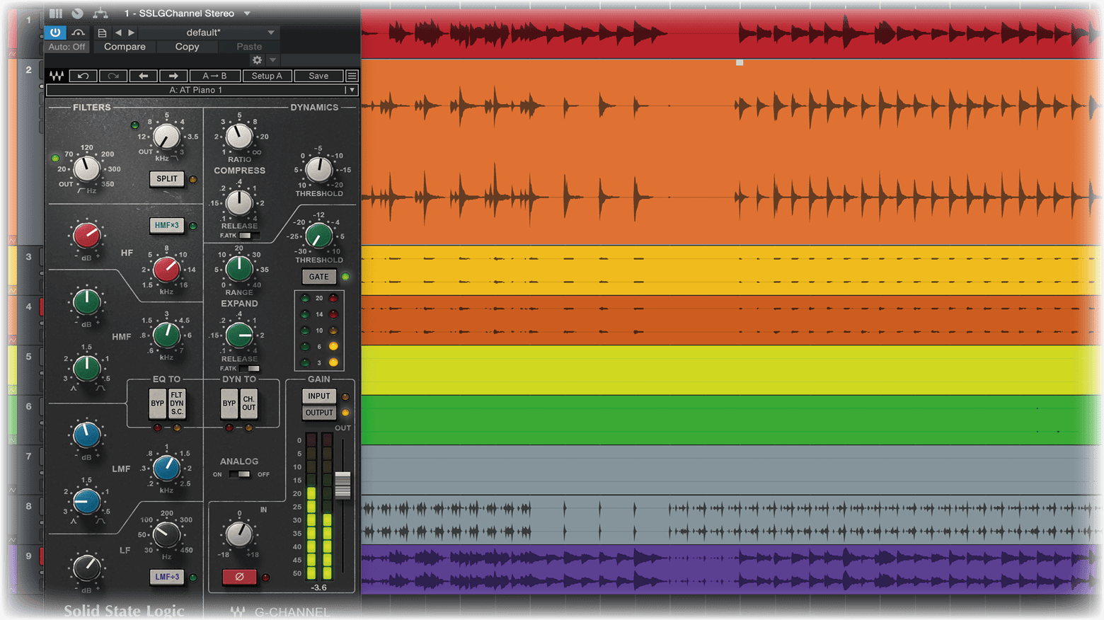1104x620 pixels.
Task: Load previous Waves preset left arrow
Action: click(143, 76)
